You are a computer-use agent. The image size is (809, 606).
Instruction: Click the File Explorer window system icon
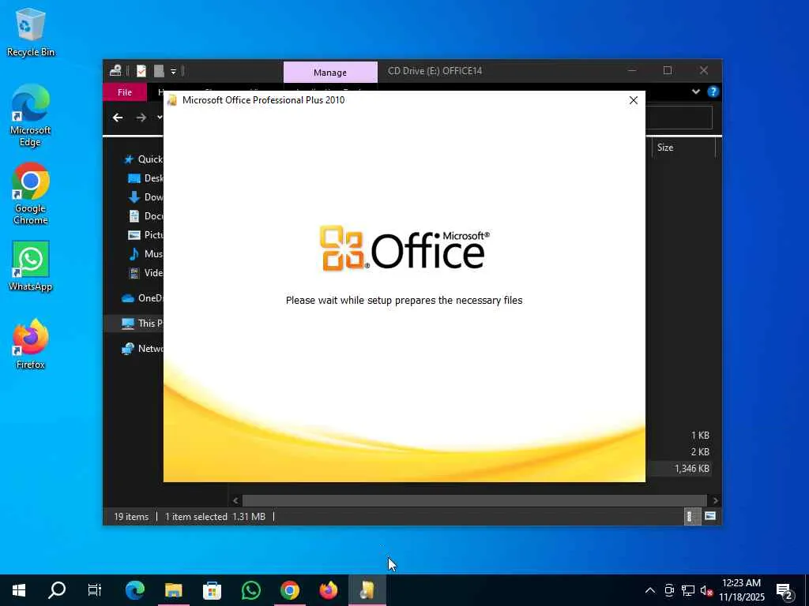point(115,71)
